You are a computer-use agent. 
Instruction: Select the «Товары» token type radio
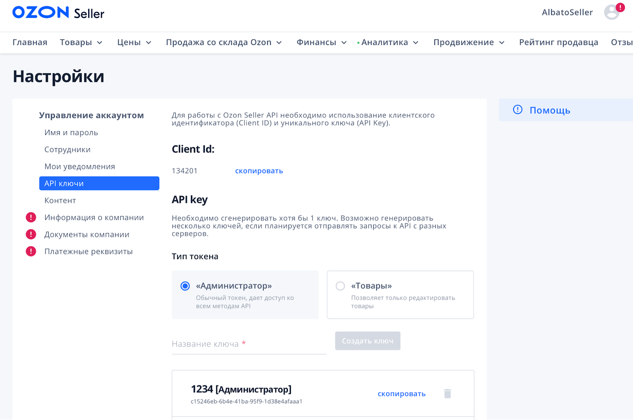(340, 286)
